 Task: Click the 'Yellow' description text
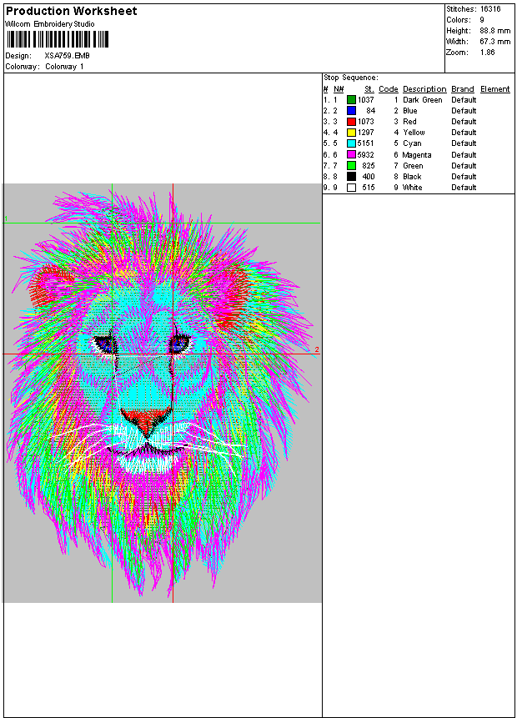[x=414, y=133]
